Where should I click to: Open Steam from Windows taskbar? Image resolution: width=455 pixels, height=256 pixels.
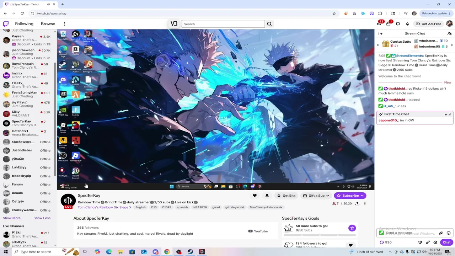point(190,252)
